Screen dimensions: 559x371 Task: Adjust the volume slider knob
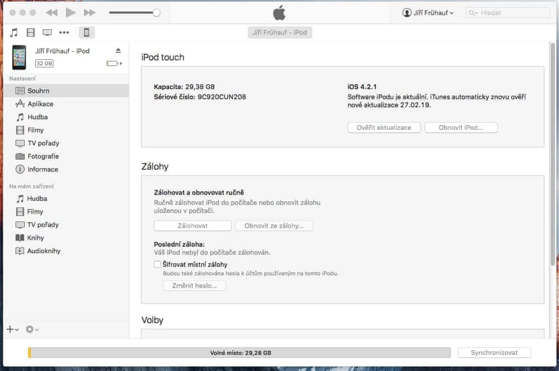156,13
